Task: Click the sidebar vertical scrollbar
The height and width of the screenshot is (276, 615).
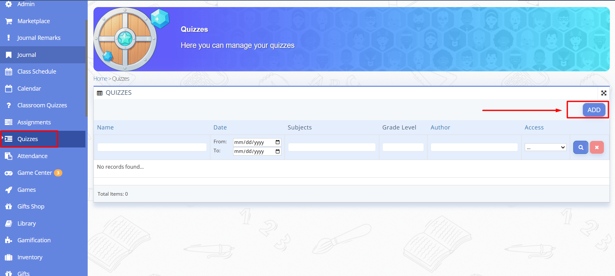Action: tap(86, 67)
